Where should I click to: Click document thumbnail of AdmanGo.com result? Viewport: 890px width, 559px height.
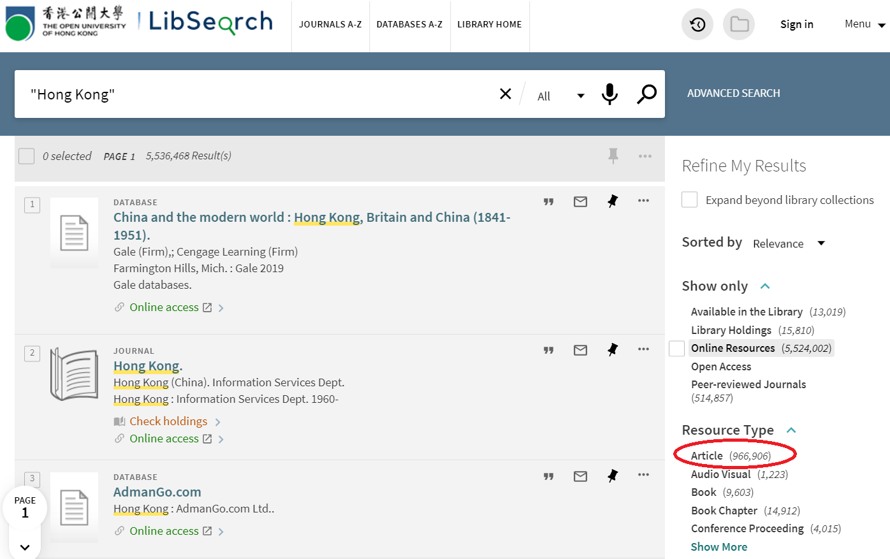[74, 507]
